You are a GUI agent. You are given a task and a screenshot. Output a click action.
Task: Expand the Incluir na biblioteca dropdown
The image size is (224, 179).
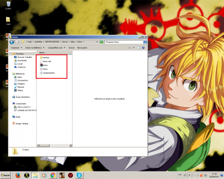[x=34, y=48]
